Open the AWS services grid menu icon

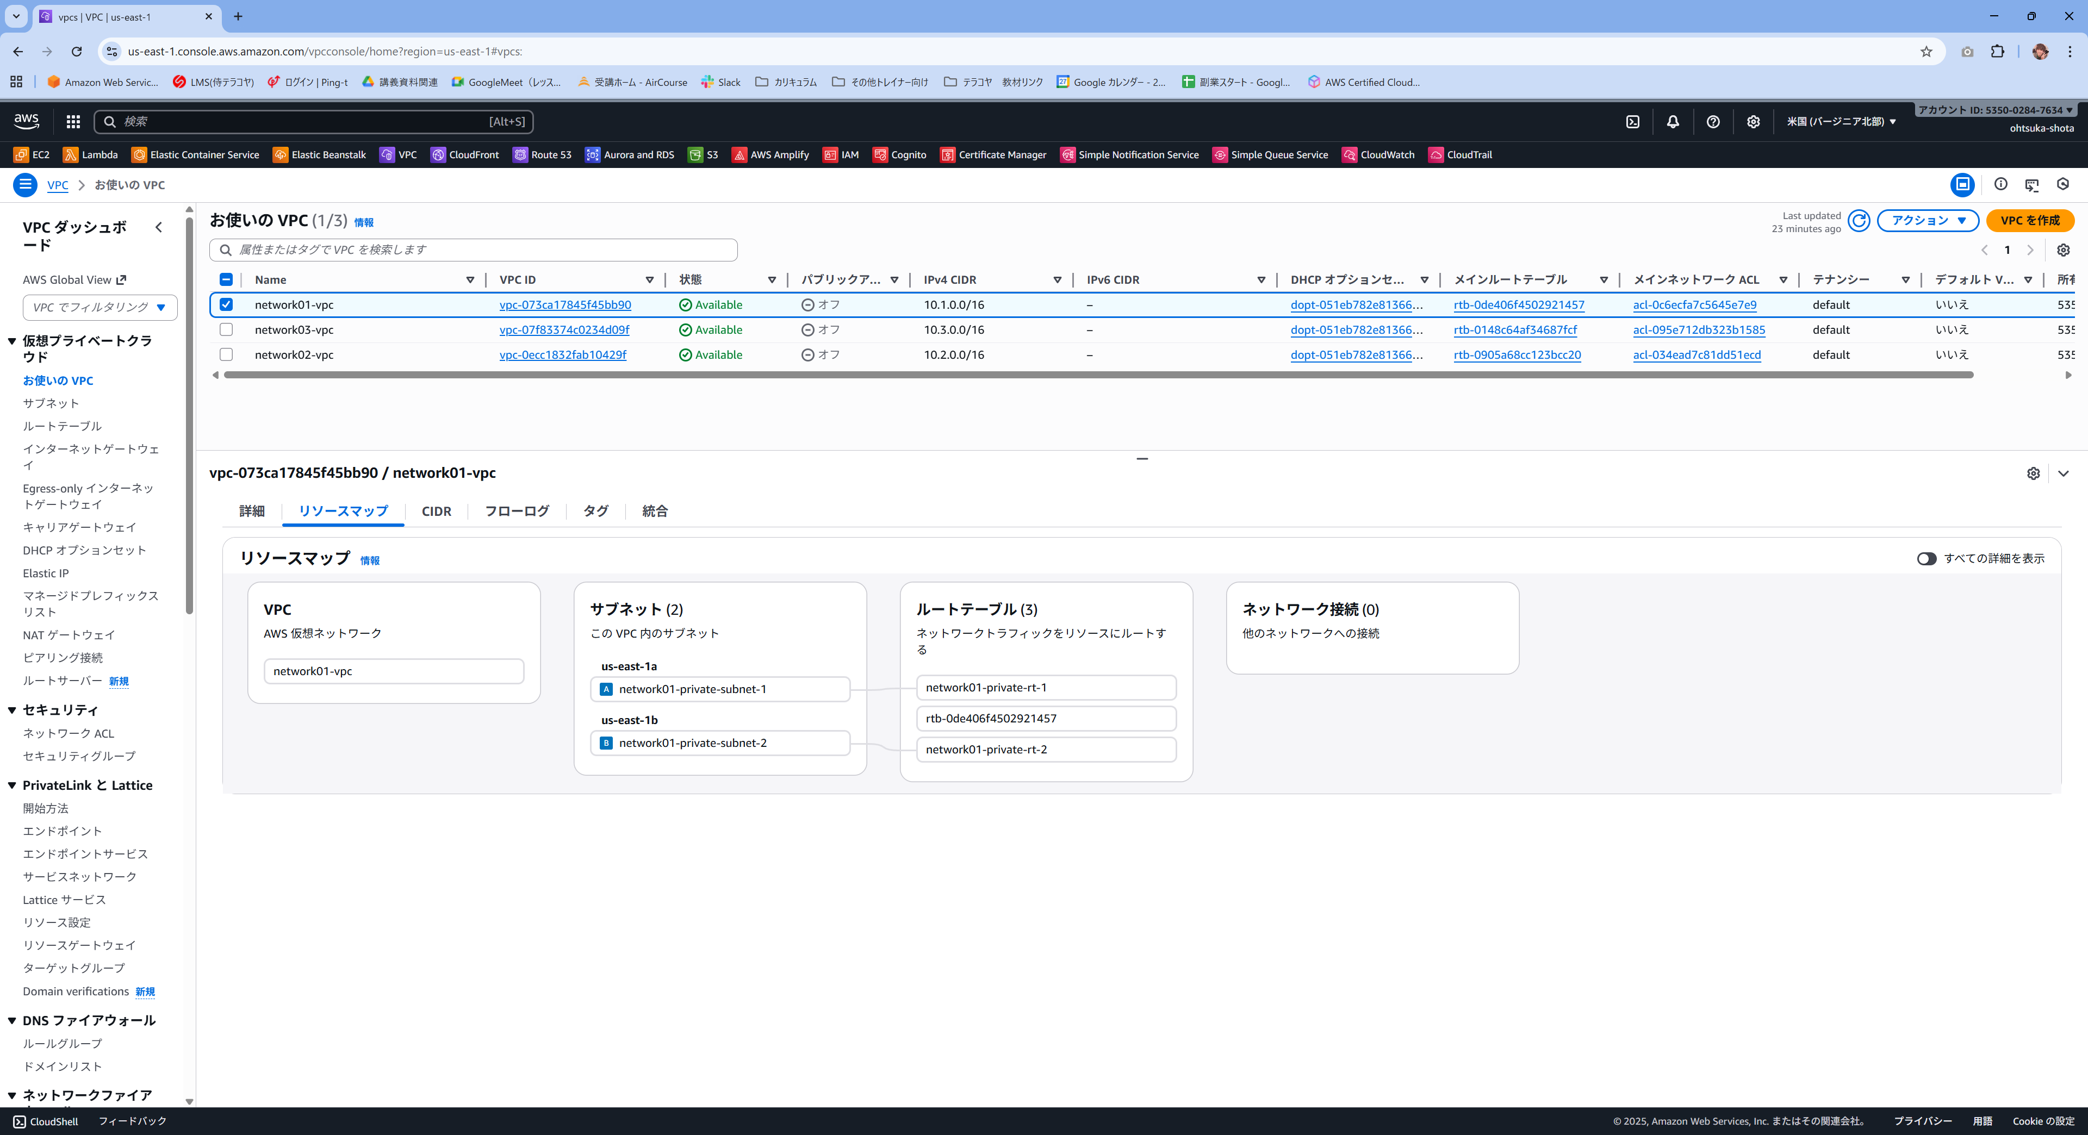tap(73, 122)
